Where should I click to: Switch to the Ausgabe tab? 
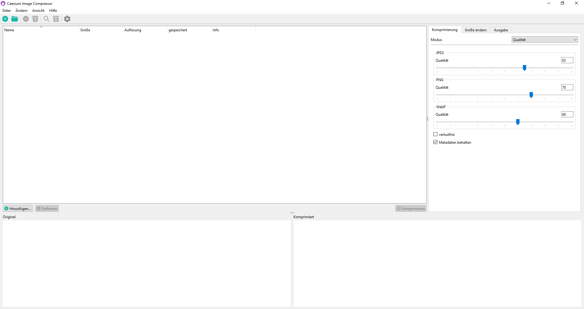pyautogui.click(x=501, y=30)
